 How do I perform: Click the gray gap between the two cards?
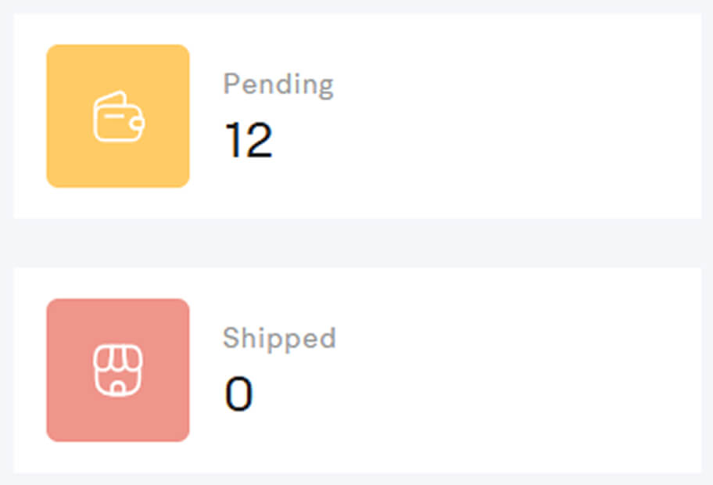pos(356,243)
